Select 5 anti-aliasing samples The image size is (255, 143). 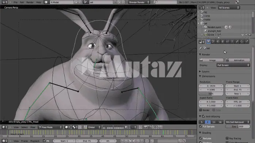click(x=202, y=122)
